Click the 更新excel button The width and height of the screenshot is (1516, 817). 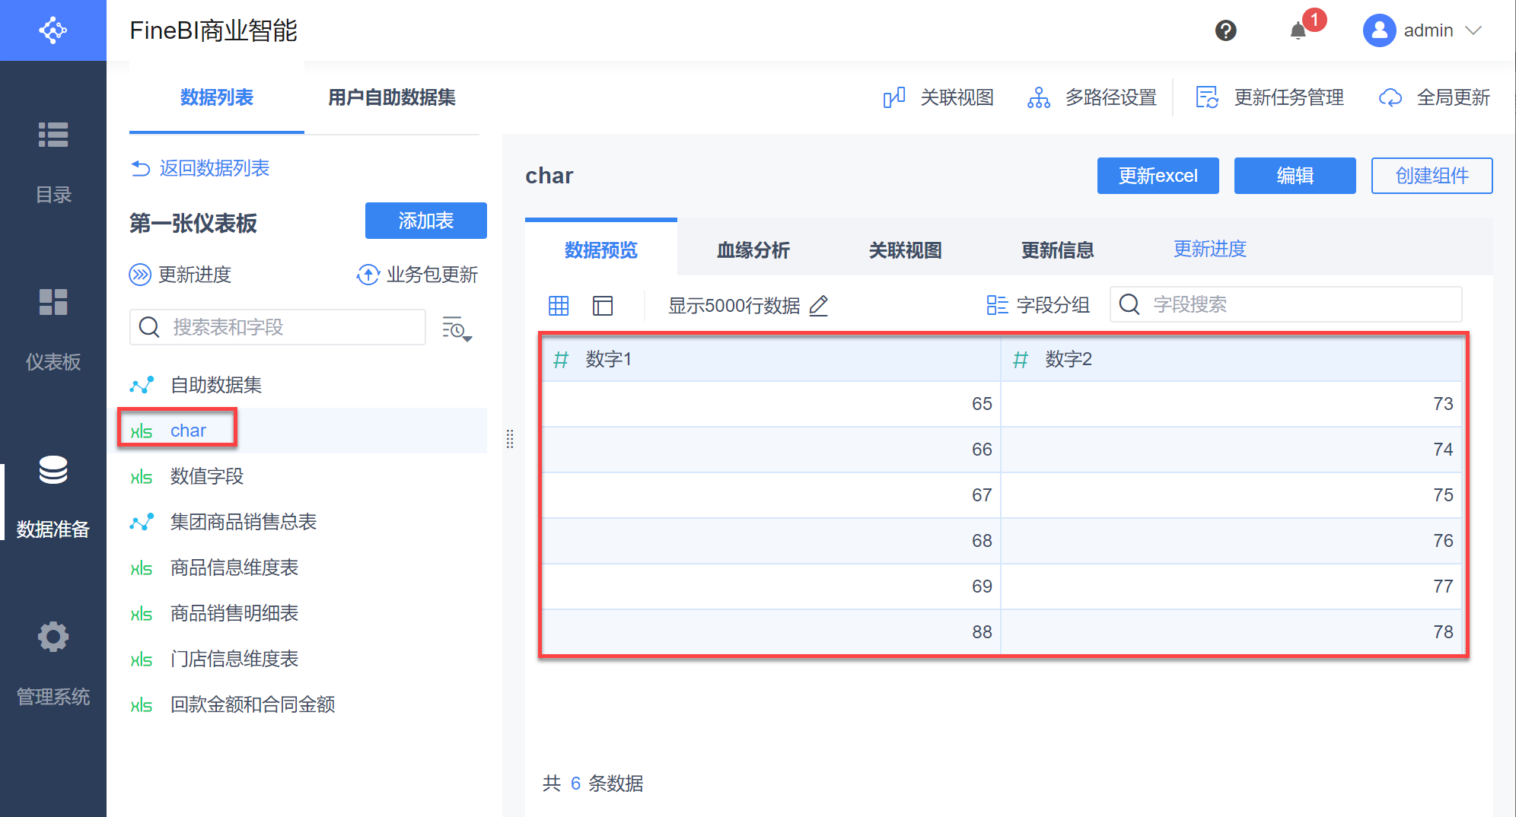[1158, 176]
